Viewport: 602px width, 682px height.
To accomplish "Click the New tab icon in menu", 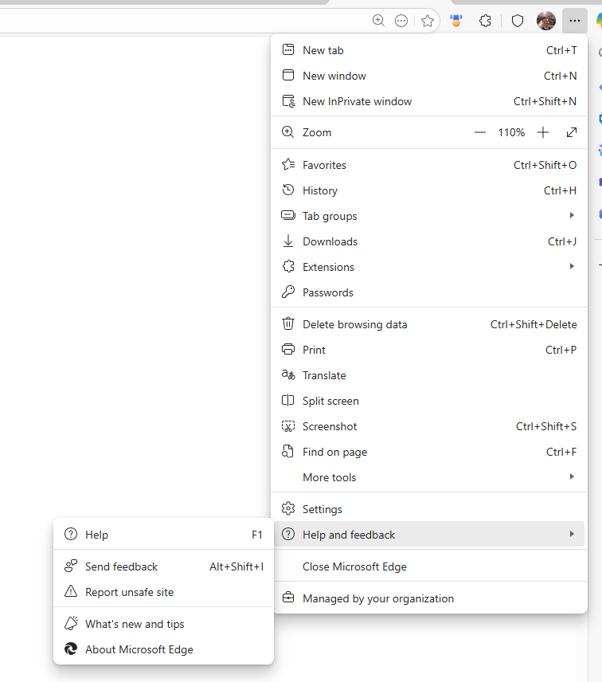I will (x=288, y=50).
